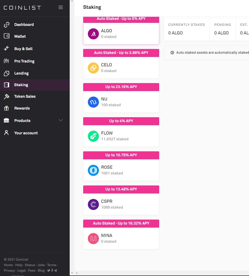
Task: Open the Blog footer link
Action: (41, 270)
